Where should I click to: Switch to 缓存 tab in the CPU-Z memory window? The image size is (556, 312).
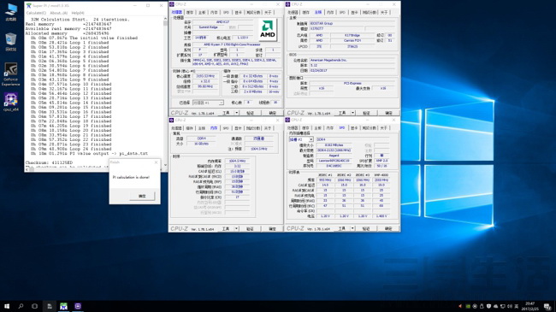(x=190, y=128)
